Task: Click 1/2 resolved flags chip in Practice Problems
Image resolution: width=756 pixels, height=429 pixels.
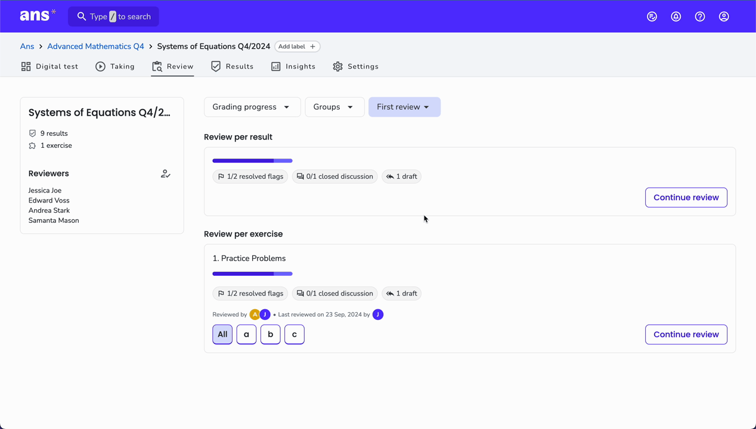Action: (250, 293)
